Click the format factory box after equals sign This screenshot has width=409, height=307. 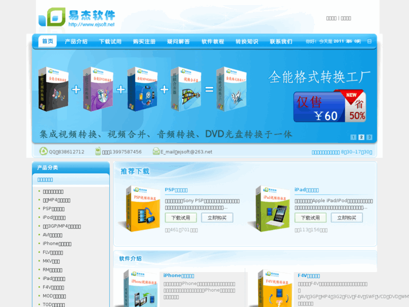[231, 89]
